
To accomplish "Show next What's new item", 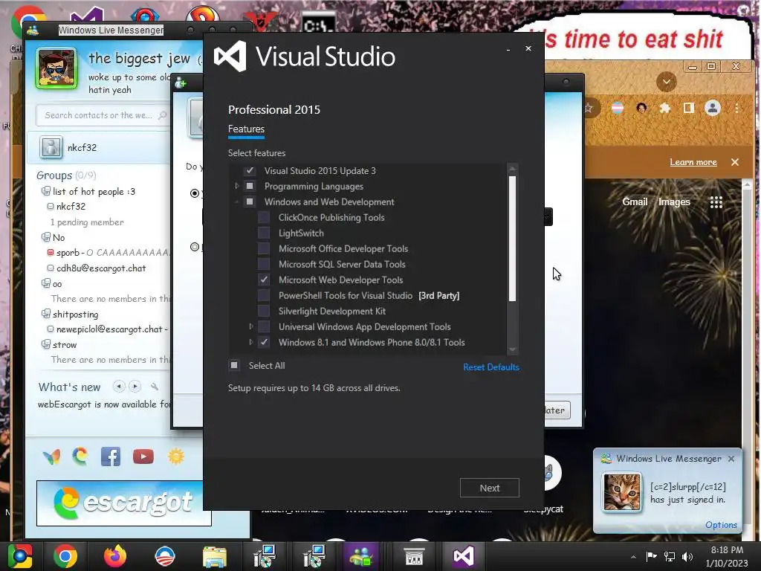I will (x=135, y=387).
